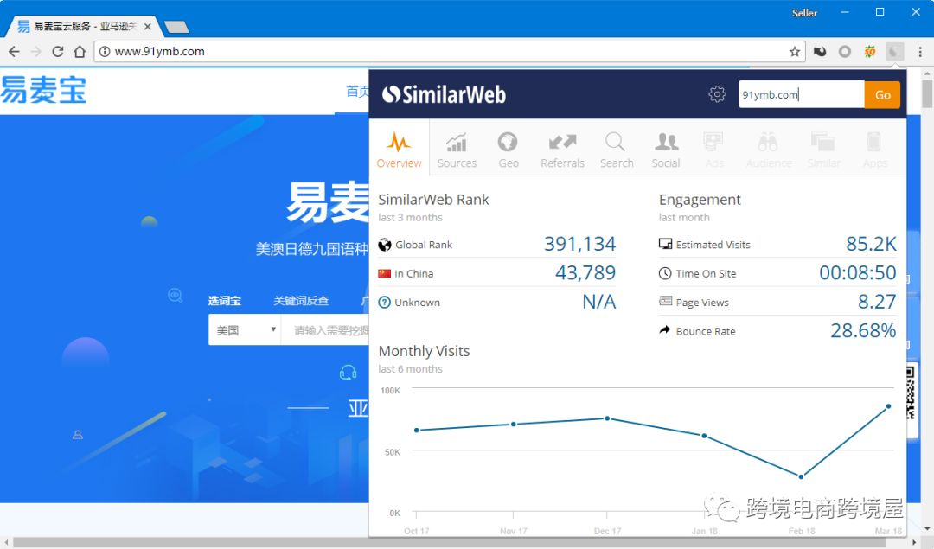The image size is (934, 549).
Task: Click the orange extension icon in toolbar
Action: pyautogui.click(x=870, y=52)
